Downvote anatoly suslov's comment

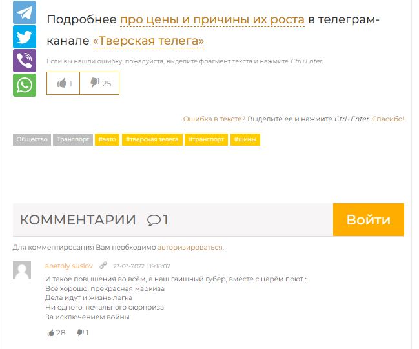[81, 333]
